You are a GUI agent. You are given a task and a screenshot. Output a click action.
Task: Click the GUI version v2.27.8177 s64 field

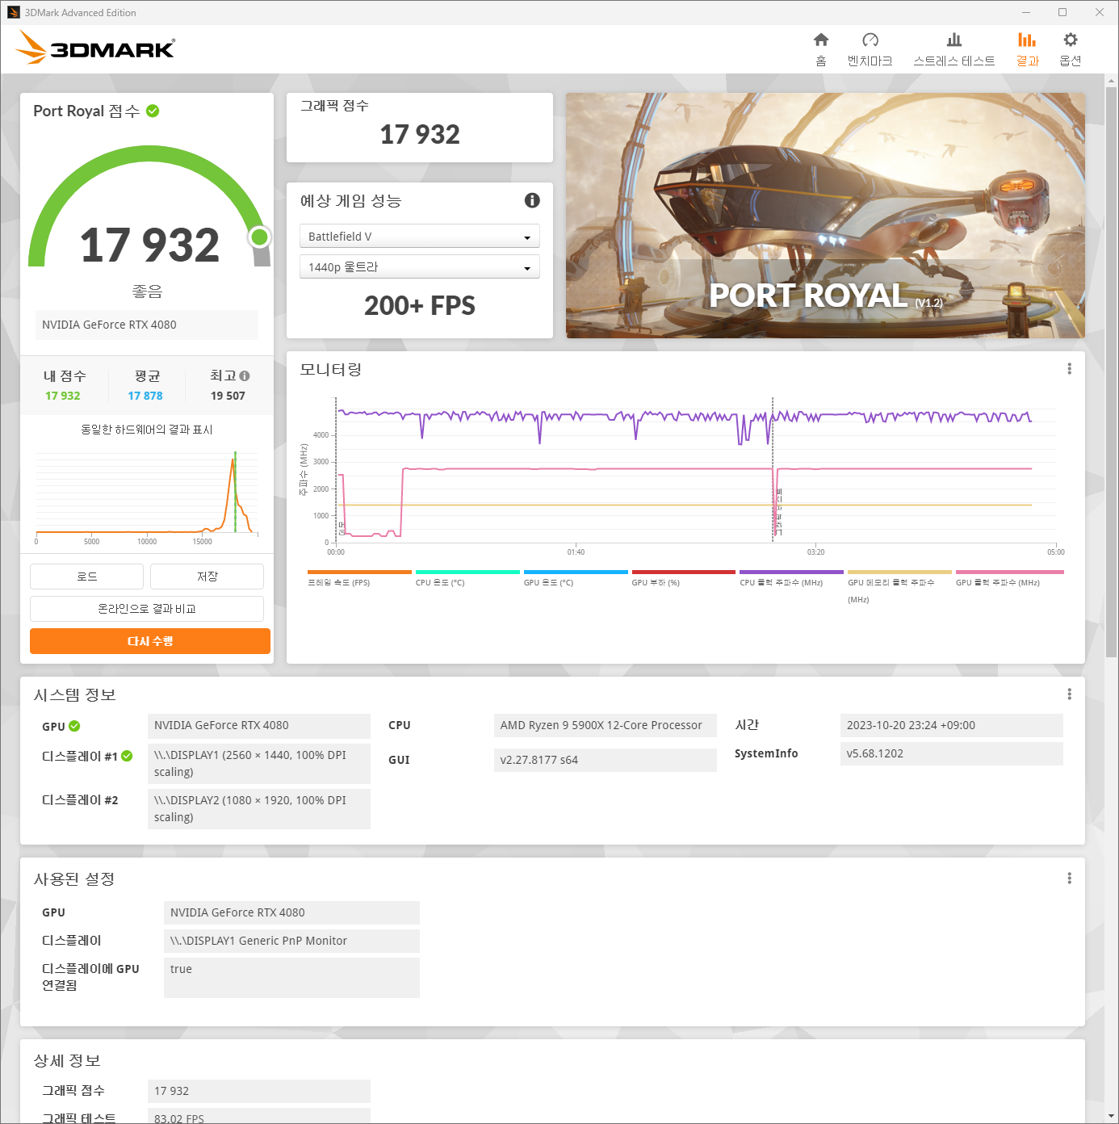coord(605,760)
